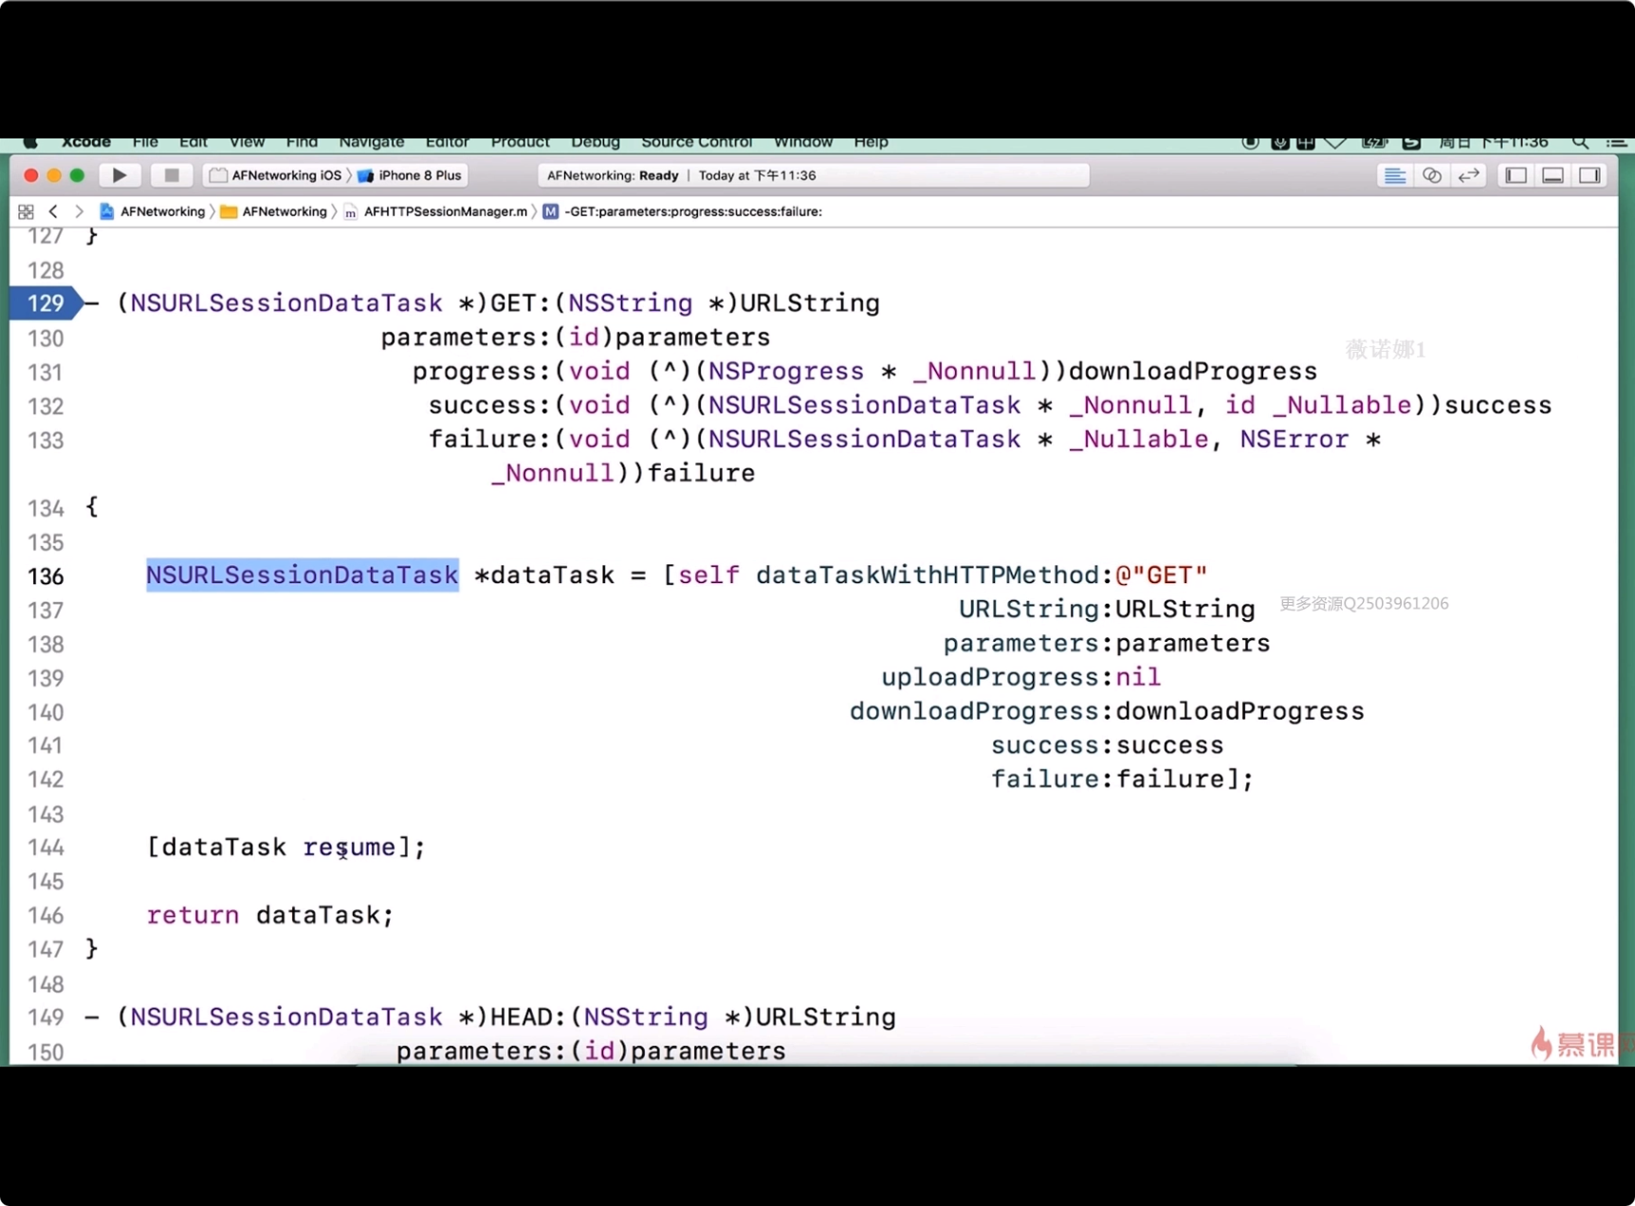Open the Editor menu
This screenshot has height=1206, width=1635.
[x=448, y=142]
